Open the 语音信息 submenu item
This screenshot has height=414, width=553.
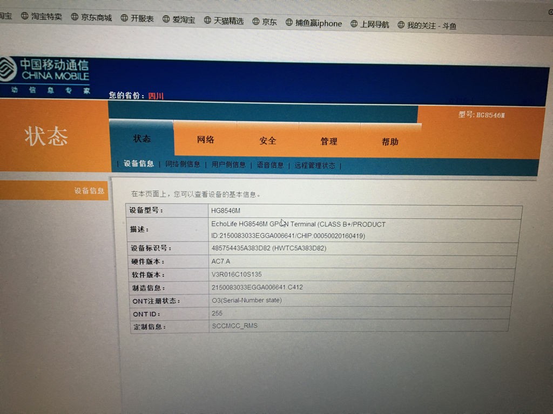(x=270, y=165)
